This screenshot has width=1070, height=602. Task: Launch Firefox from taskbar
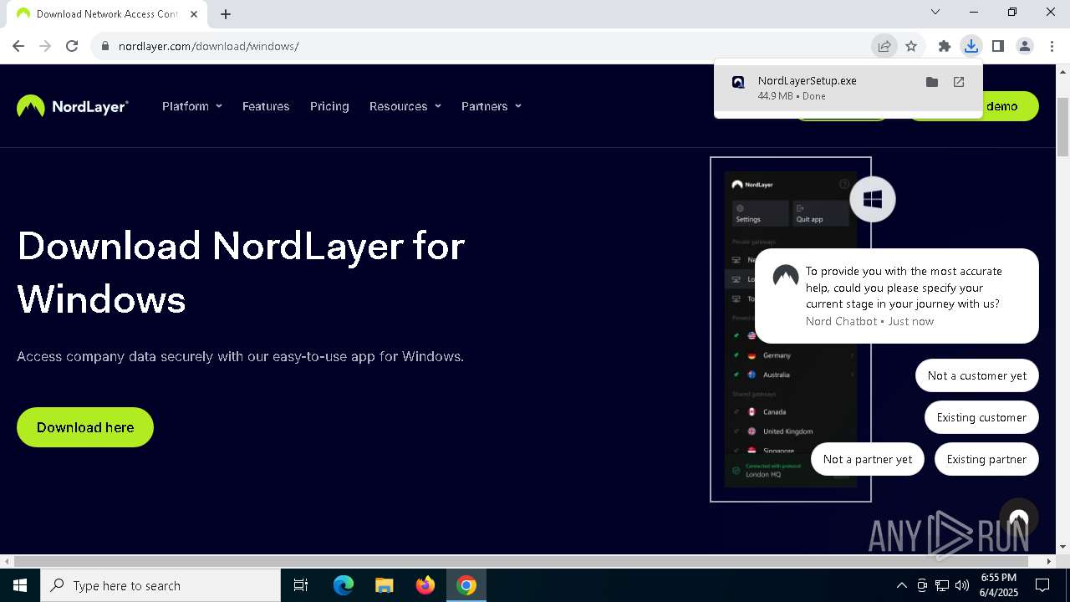point(425,585)
